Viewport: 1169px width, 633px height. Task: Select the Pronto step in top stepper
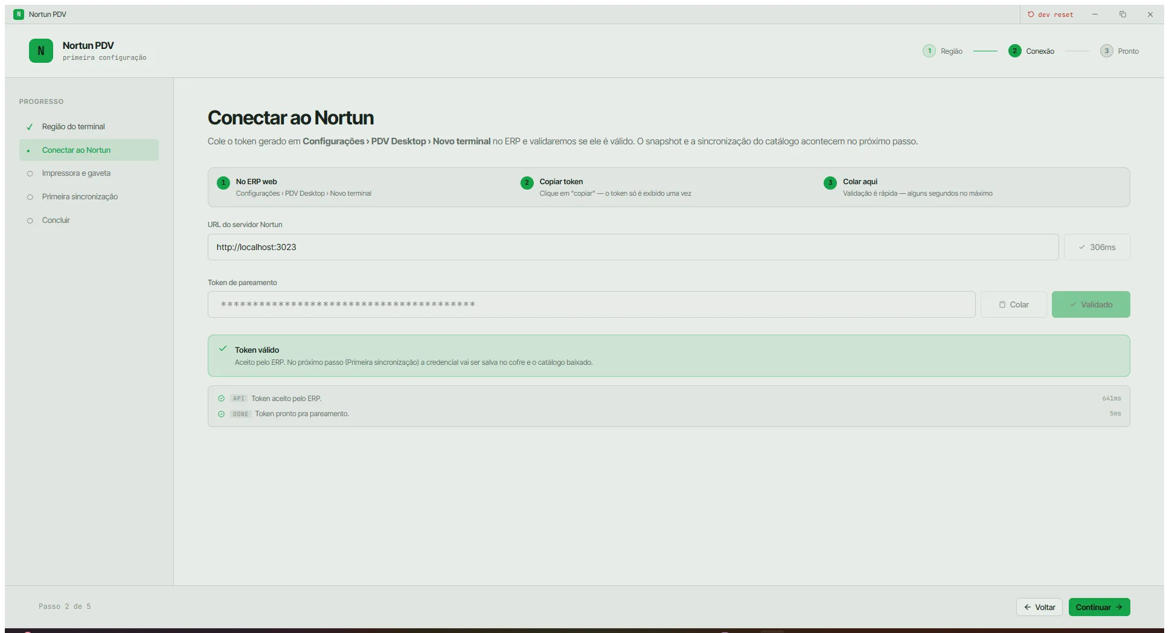pos(1119,51)
